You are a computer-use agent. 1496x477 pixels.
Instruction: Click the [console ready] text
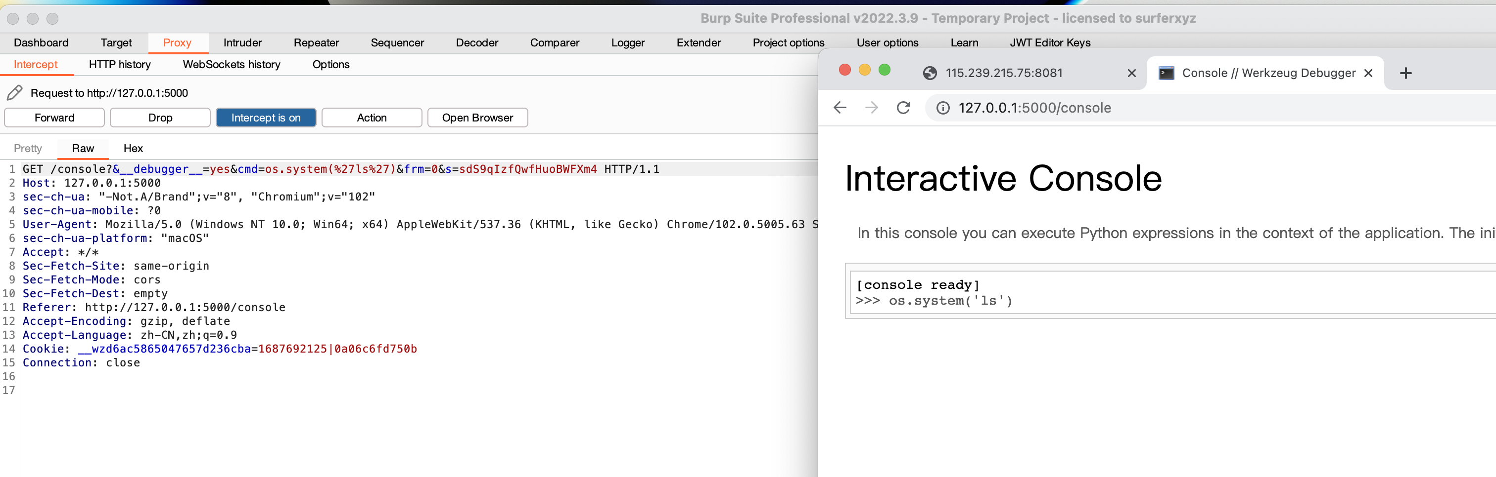pos(918,284)
